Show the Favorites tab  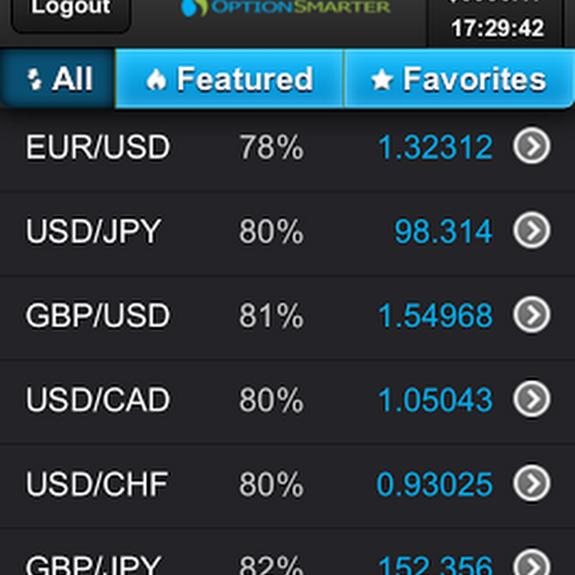tap(458, 79)
